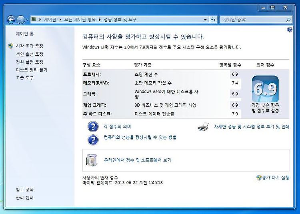Open 시각 효과 조정 link
Viewport: 300px width, 214px height.
point(30,46)
